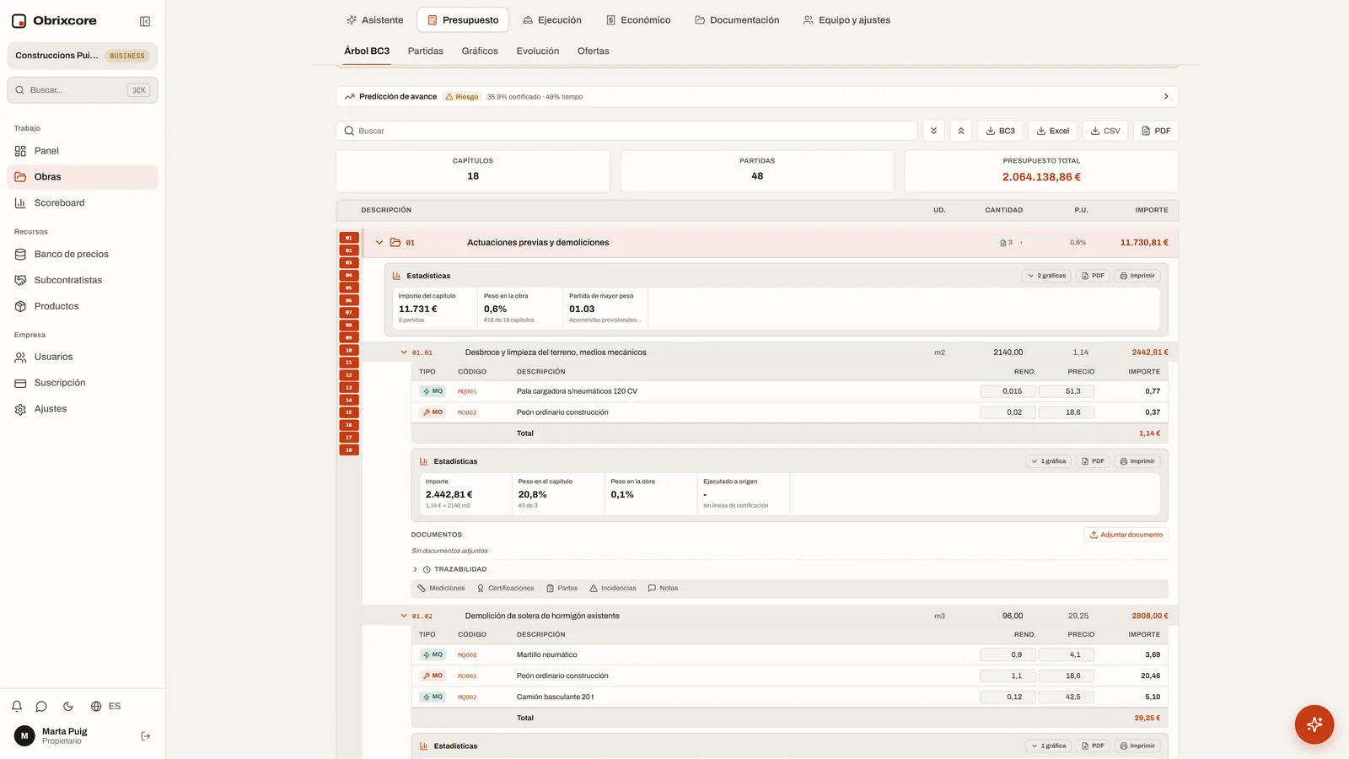This screenshot has height=759, width=1349.
Task: Open floating AI assistant sparkle button
Action: 1314,724
